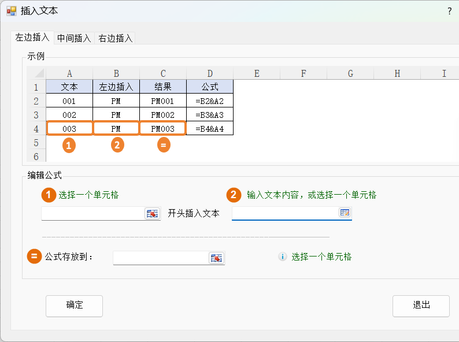Click the info icon next to 选择一个单元格
Screen dimensions: 459x342
coord(283,256)
